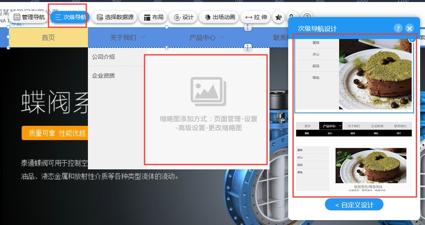Open the 设计 design option
This screenshot has height=225, width=425.
point(184,17)
